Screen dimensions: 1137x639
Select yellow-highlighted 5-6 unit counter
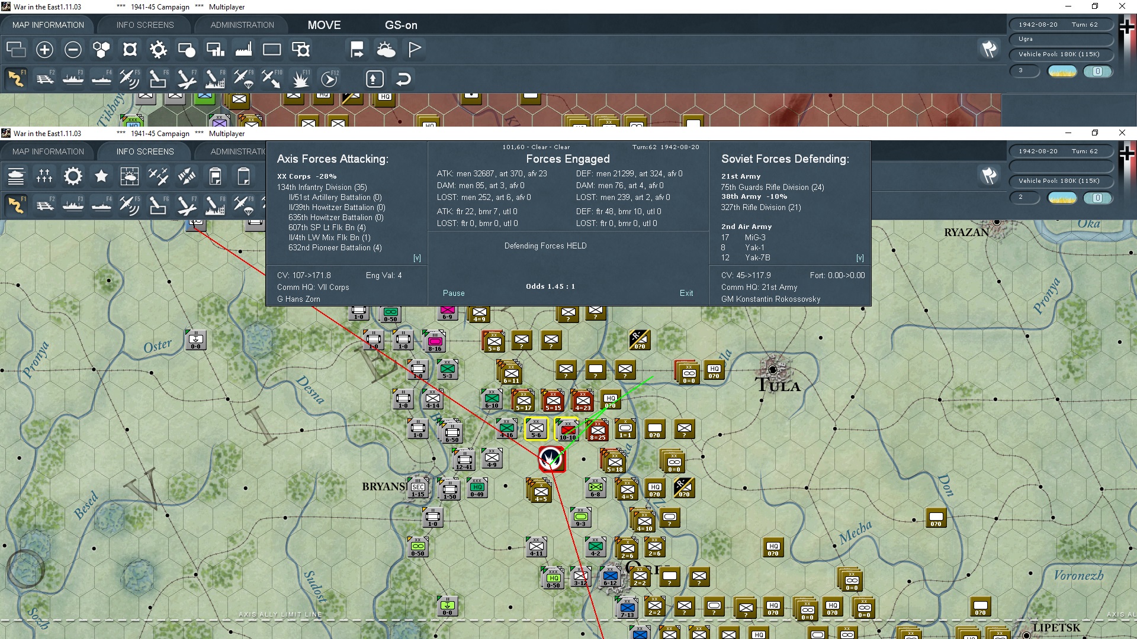[537, 429]
